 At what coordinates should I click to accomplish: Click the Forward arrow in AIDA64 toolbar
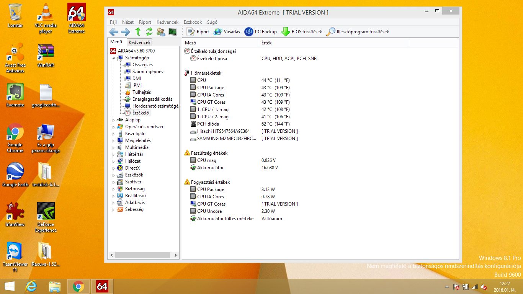tap(126, 32)
